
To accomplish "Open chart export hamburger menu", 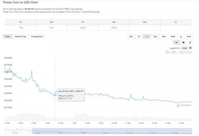I will point(190,48).
